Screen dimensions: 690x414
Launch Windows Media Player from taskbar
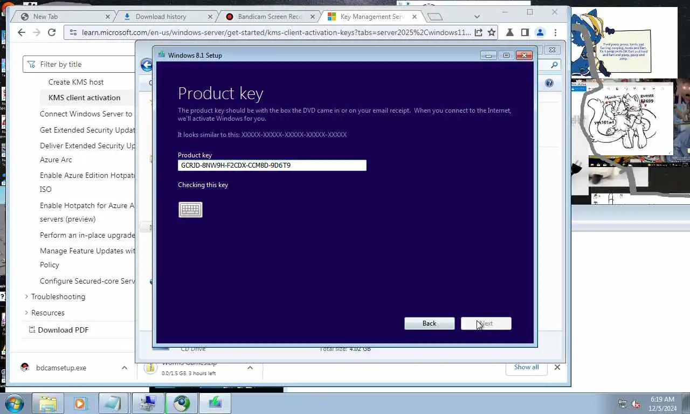80,403
